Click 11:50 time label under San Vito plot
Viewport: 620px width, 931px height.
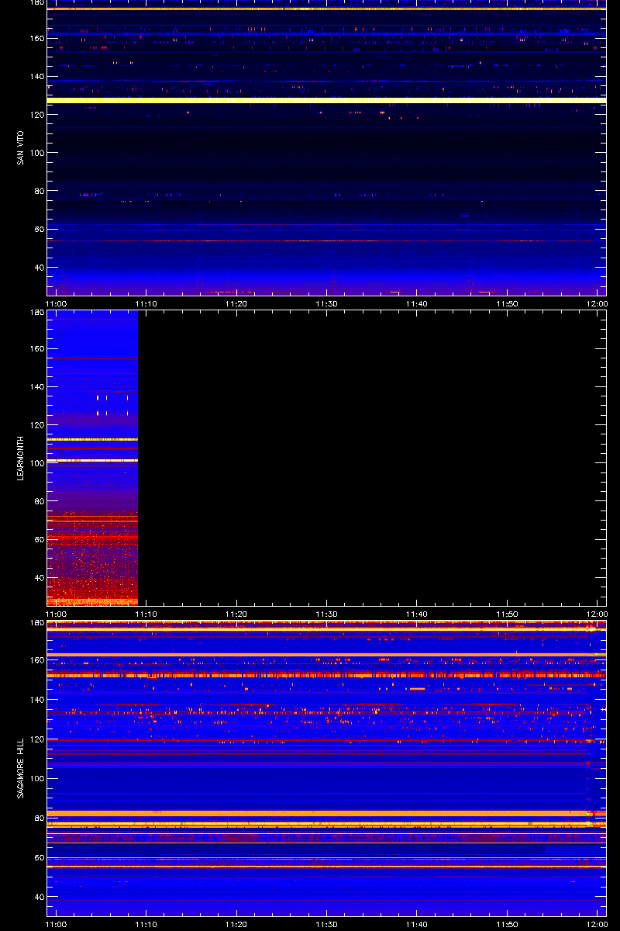pyautogui.click(x=507, y=303)
